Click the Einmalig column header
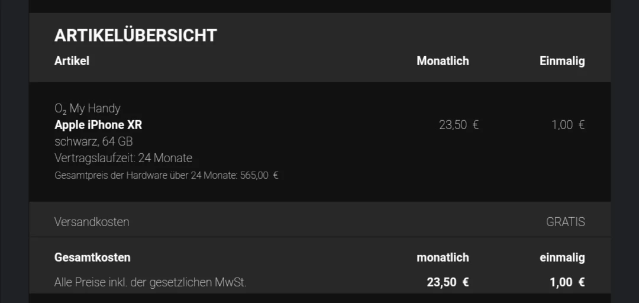 pos(562,61)
